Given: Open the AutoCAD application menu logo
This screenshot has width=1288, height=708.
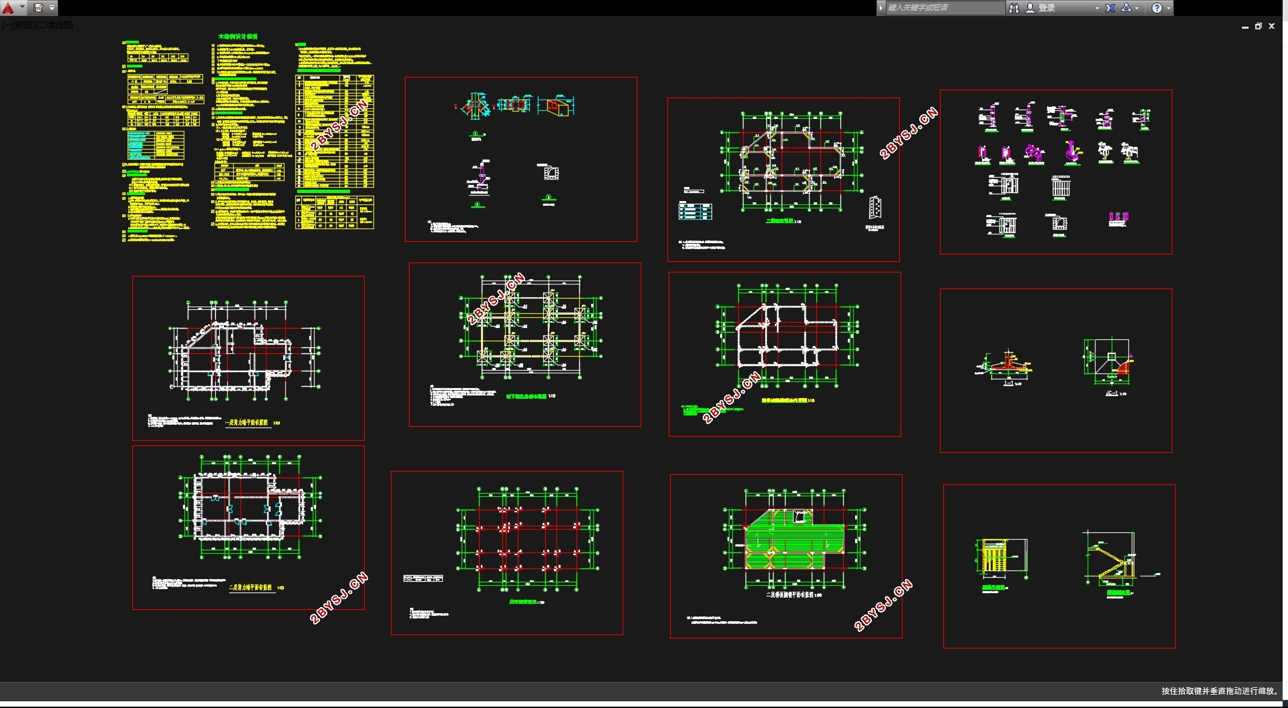Looking at the screenshot, I should [7, 8].
